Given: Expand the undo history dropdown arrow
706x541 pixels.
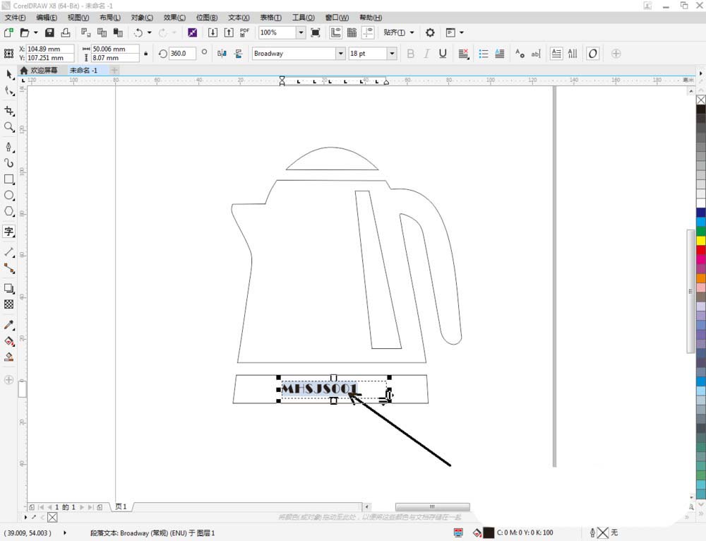Looking at the screenshot, I should (150, 32).
